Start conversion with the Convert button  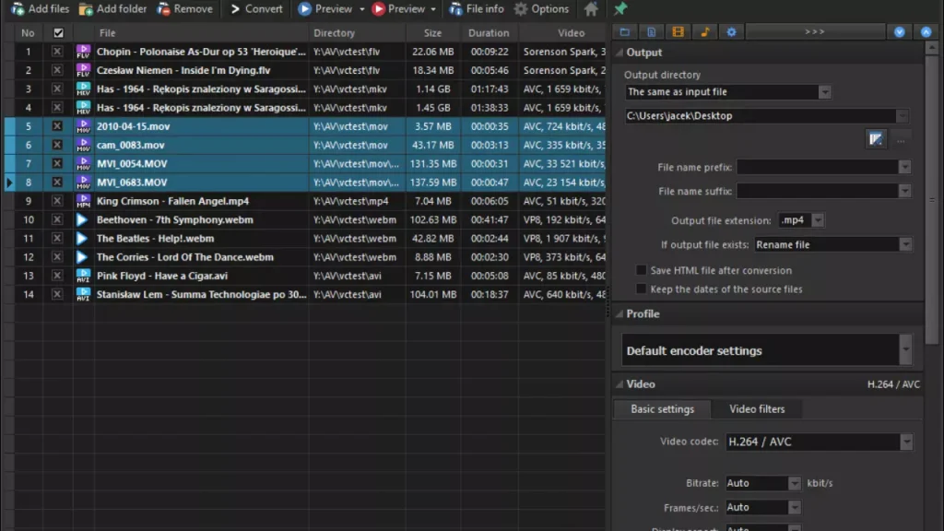point(256,9)
